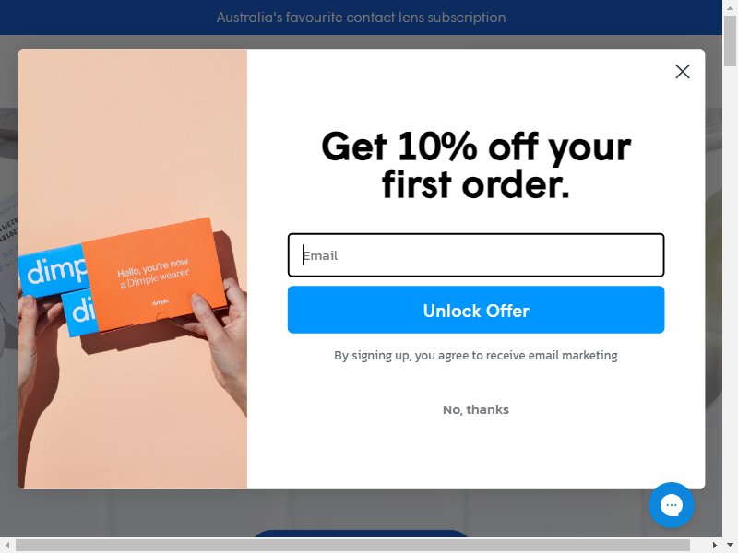Image resolution: width=738 pixels, height=553 pixels.
Task: Click the horizontal scrollbar left arrow
Action: pyautogui.click(x=7, y=545)
